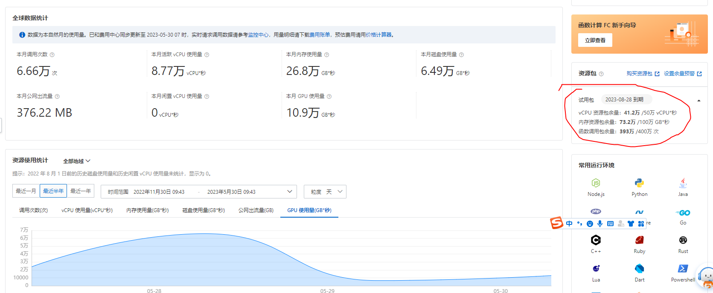Show help tooltip beside 资源包
713x293 pixels.
601,74
